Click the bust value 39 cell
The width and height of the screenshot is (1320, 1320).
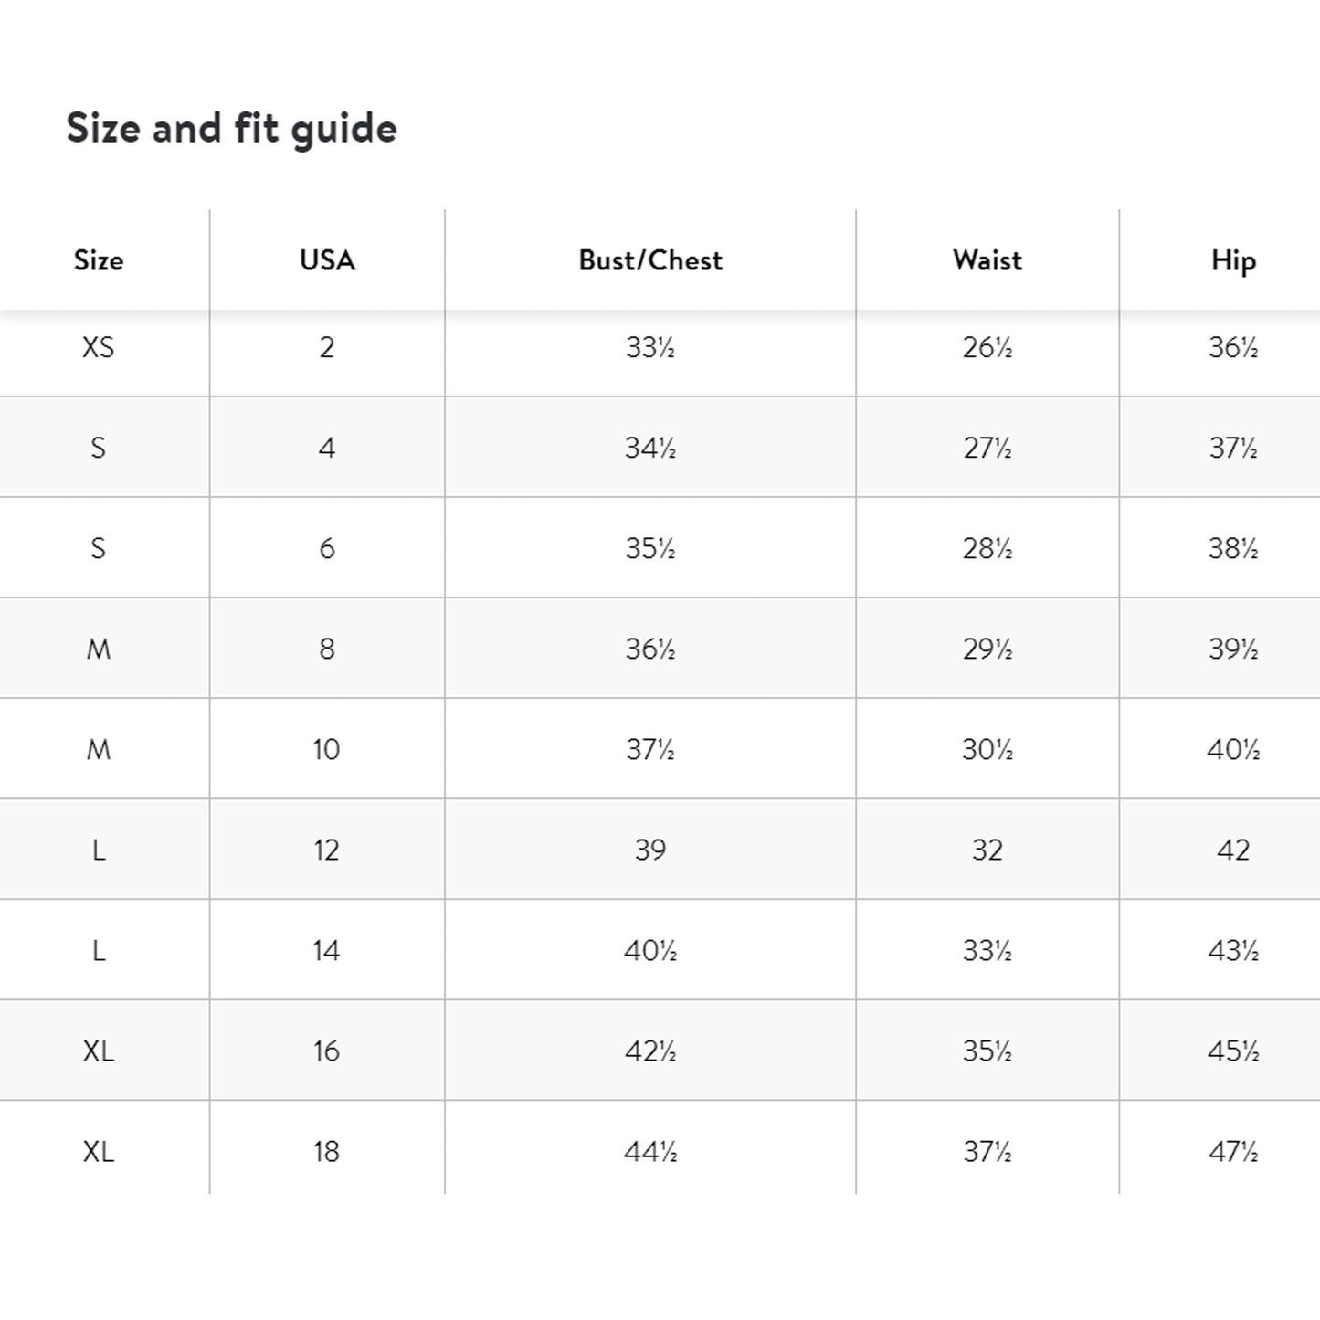[650, 850]
